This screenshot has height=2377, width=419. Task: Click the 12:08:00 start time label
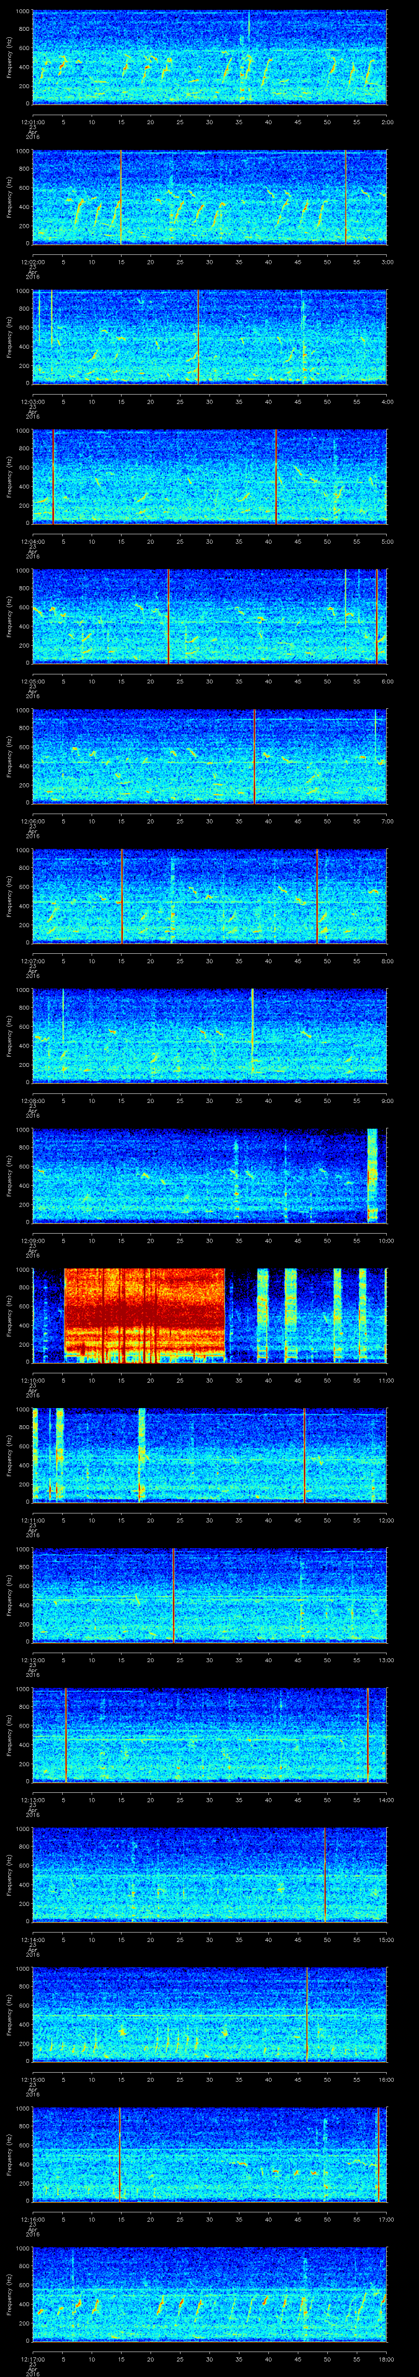32,1100
